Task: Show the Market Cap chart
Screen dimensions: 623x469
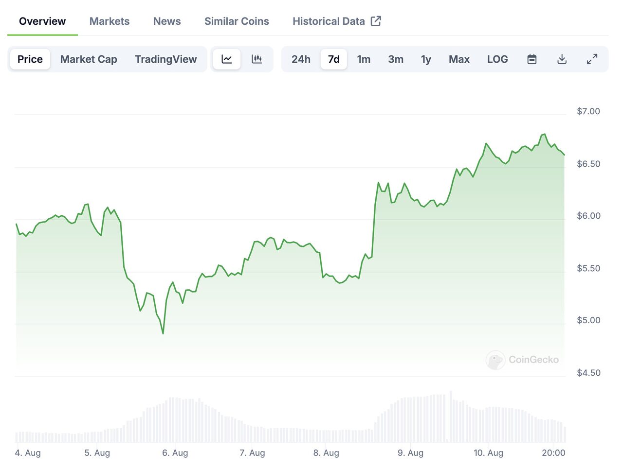Action: (89, 59)
